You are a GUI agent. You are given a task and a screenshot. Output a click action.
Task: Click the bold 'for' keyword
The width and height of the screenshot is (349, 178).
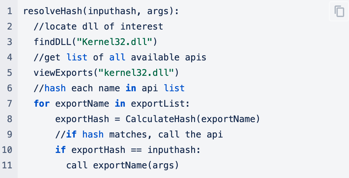(42, 103)
